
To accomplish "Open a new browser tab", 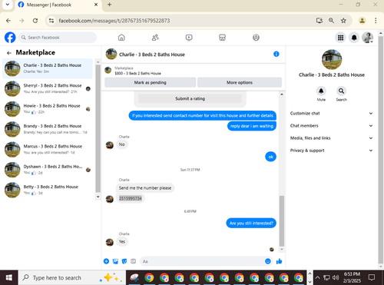I will click(109, 5).
